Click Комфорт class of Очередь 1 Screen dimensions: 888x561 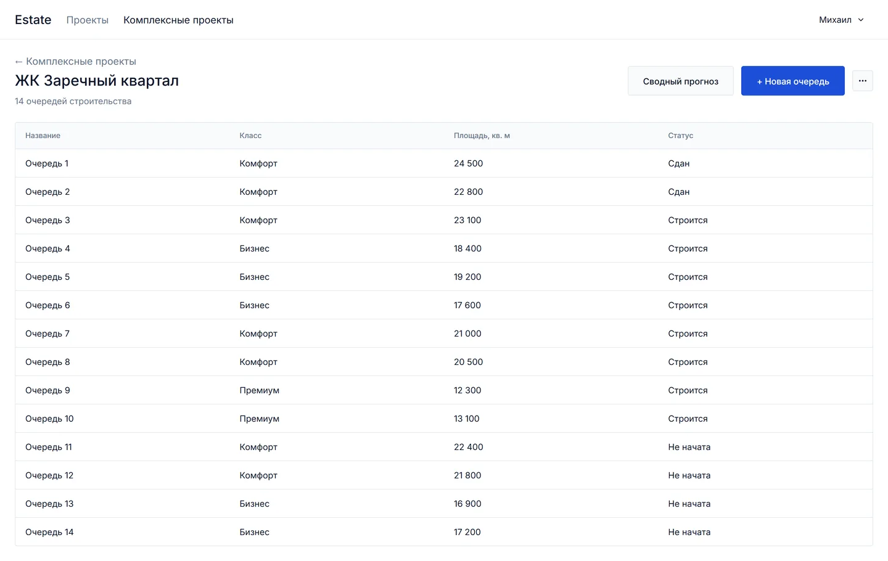click(x=258, y=163)
